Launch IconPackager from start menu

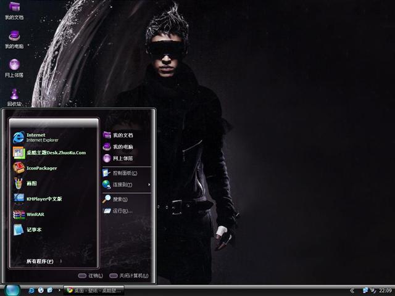pos(35,168)
